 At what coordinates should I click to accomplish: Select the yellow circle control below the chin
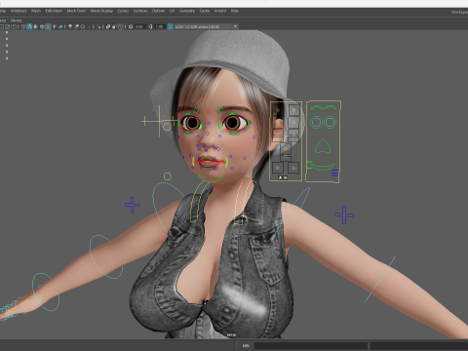pyautogui.click(x=168, y=176)
